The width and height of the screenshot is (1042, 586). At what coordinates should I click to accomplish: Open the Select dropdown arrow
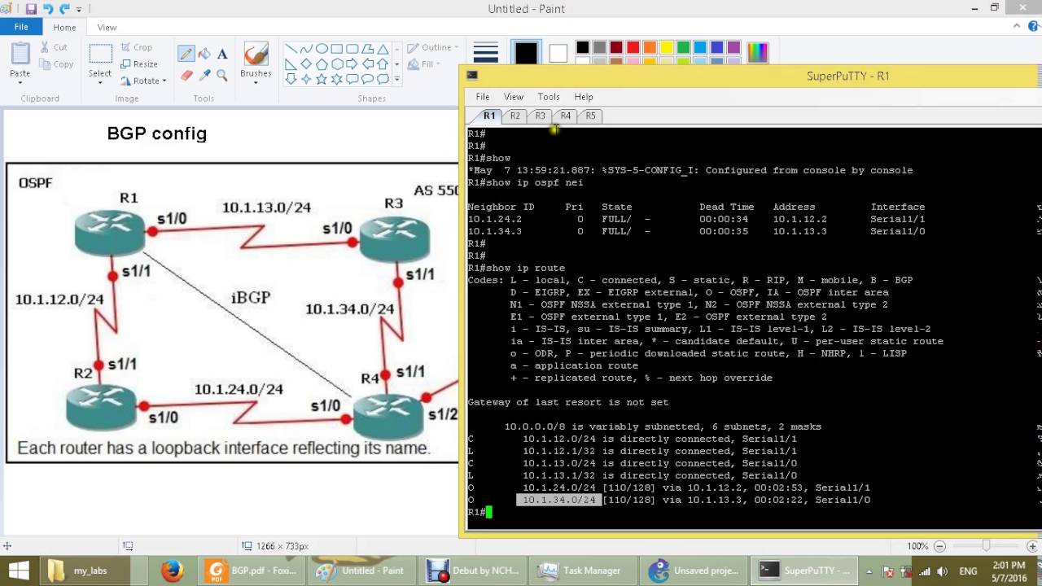100,84
